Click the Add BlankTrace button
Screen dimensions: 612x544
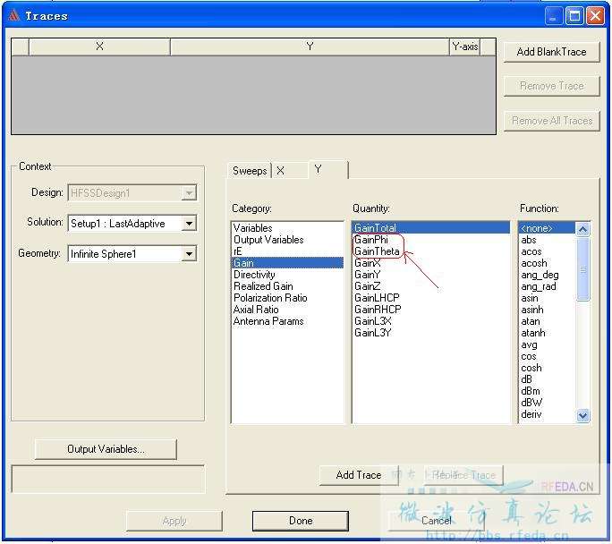coord(551,52)
